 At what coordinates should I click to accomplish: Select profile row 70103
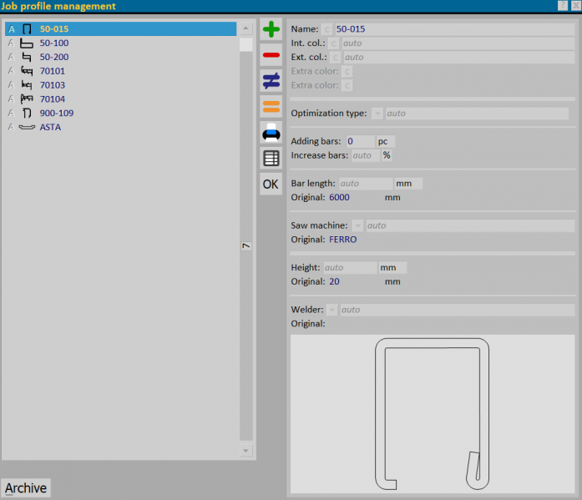click(120, 85)
